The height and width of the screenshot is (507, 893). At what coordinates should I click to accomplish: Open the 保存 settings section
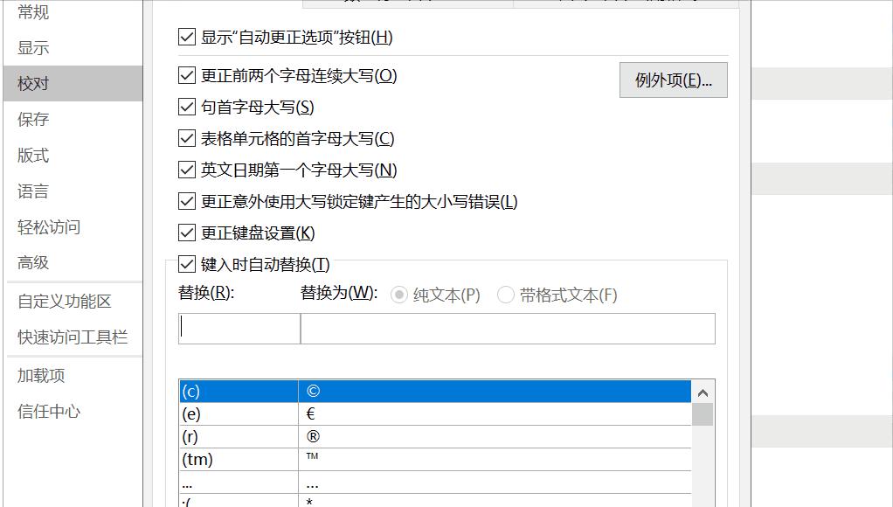pyautogui.click(x=33, y=119)
